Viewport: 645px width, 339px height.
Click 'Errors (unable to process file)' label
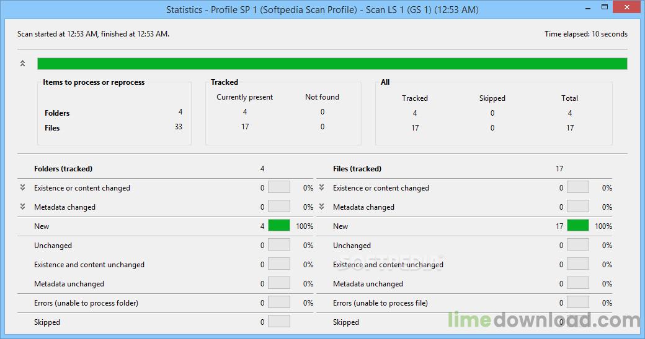(381, 303)
